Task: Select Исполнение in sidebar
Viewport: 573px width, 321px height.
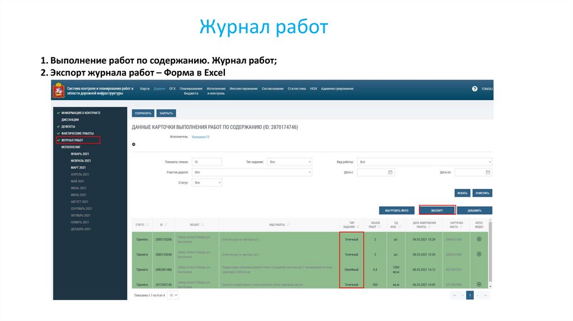Action: tap(71, 147)
